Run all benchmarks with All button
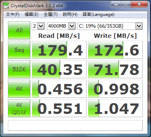Viewport: 151px width, 137px height. coord(19,30)
